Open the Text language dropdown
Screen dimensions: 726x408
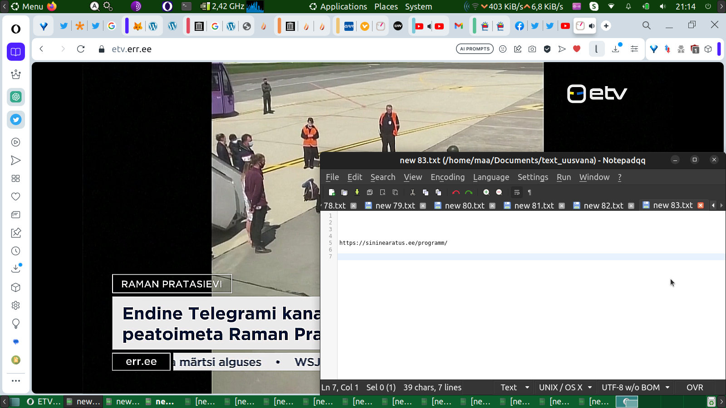tap(515, 387)
